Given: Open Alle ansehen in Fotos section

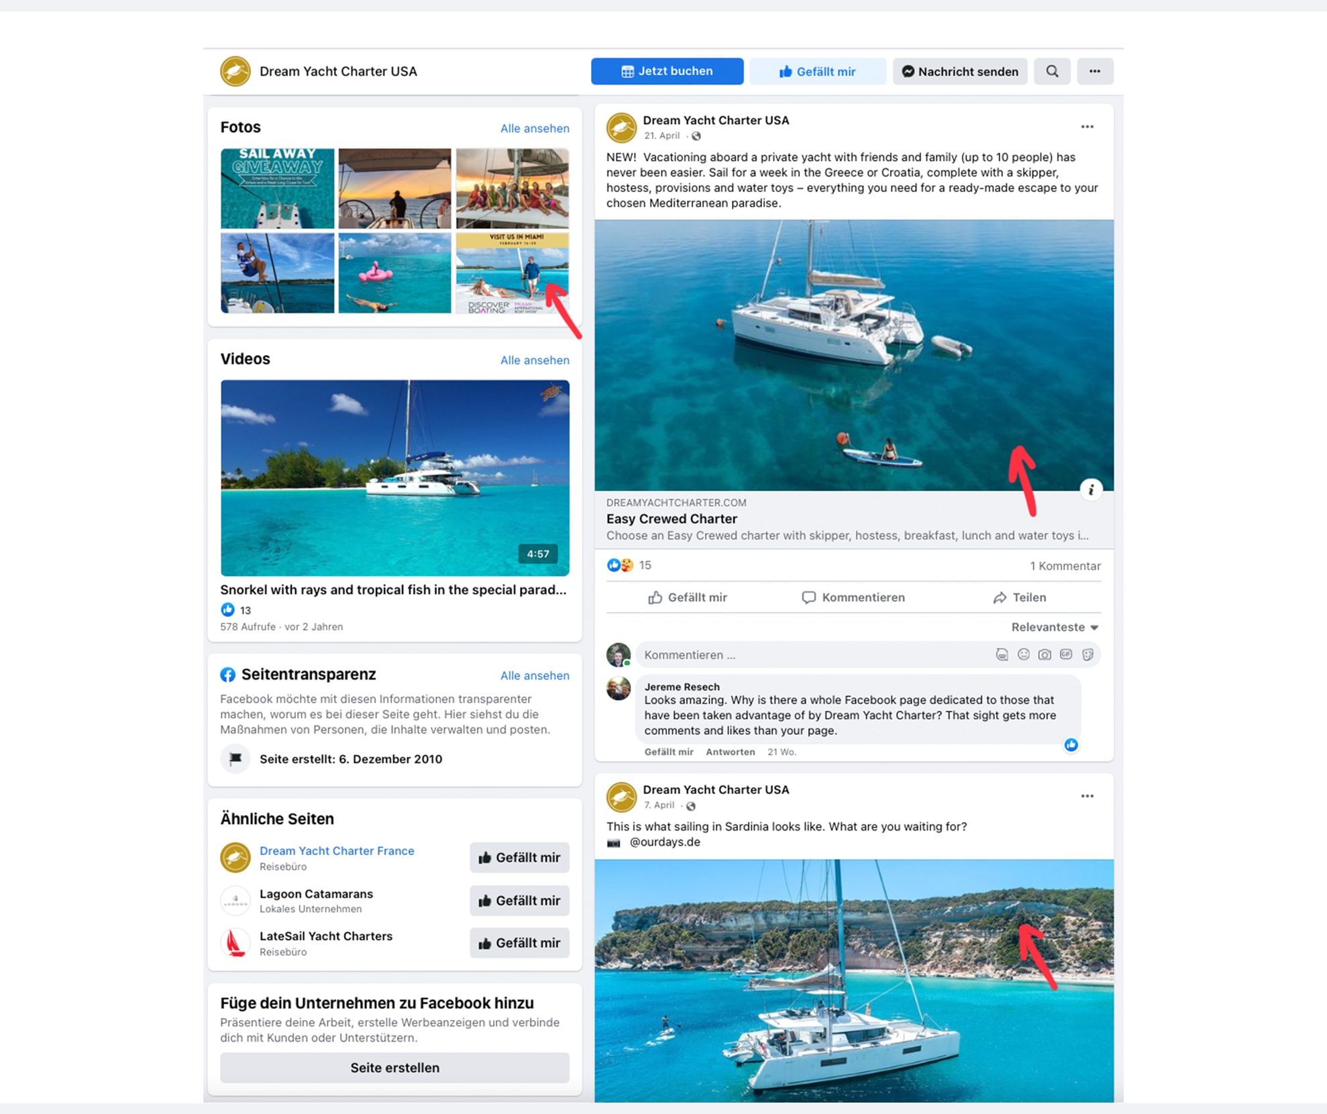Looking at the screenshot, I should point(535,128).
